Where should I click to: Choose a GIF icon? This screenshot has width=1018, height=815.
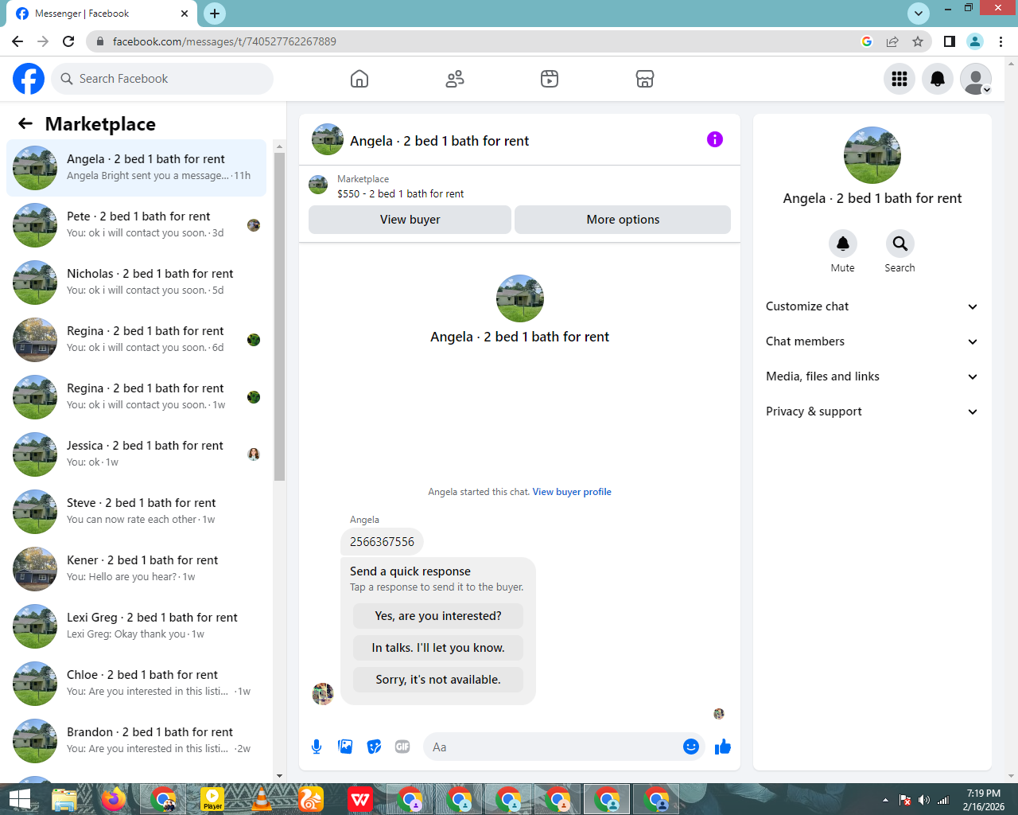402,747
